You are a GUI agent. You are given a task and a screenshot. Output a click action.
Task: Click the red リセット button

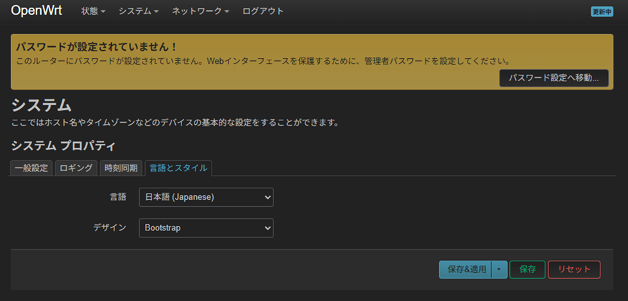574,270
